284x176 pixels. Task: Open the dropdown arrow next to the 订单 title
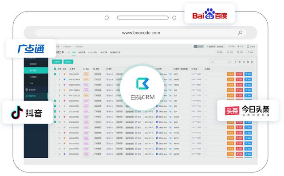tap(69, 52)
